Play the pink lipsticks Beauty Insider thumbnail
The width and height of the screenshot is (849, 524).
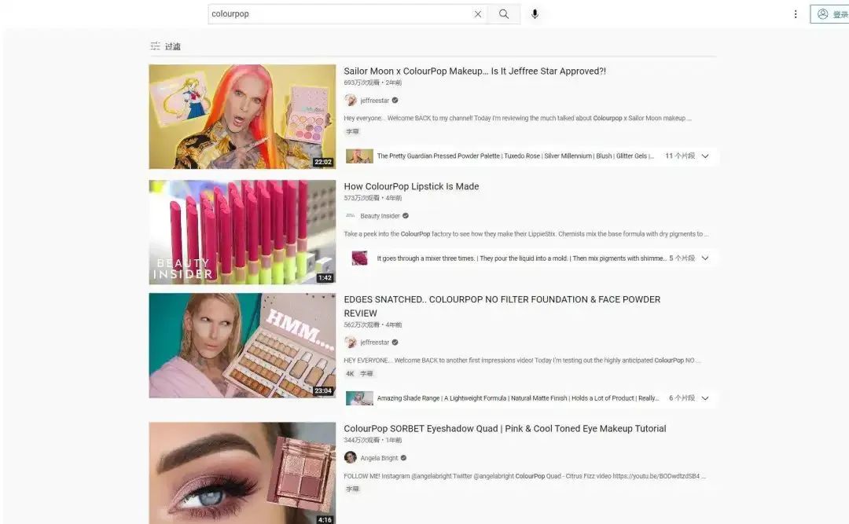tap(243, 233)
